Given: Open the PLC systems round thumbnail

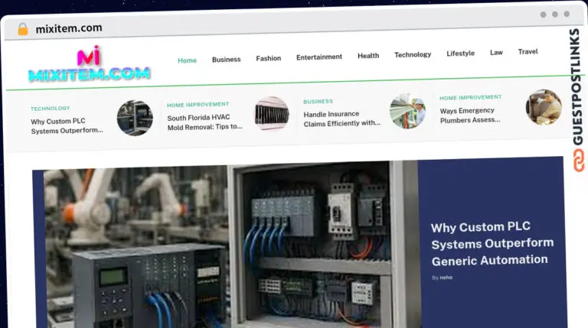Looking at the screenshot, I should [135, 118].
